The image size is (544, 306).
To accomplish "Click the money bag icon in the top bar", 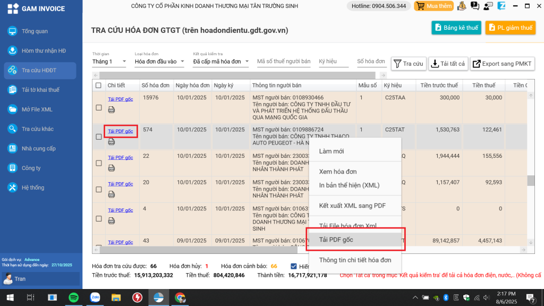I will [x=462, y=6].
